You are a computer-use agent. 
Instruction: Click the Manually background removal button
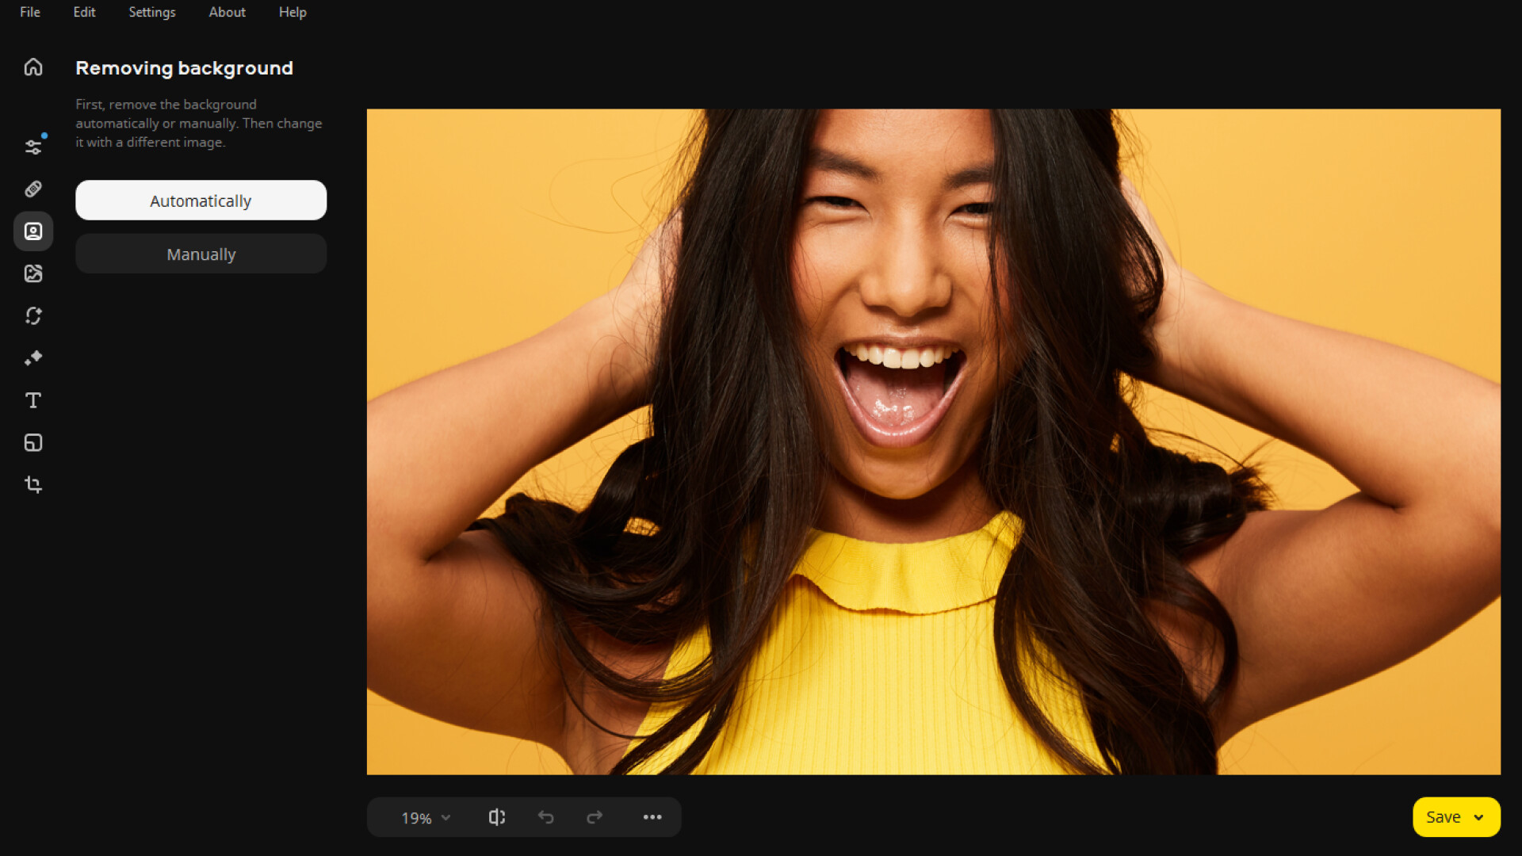[201, 254]
